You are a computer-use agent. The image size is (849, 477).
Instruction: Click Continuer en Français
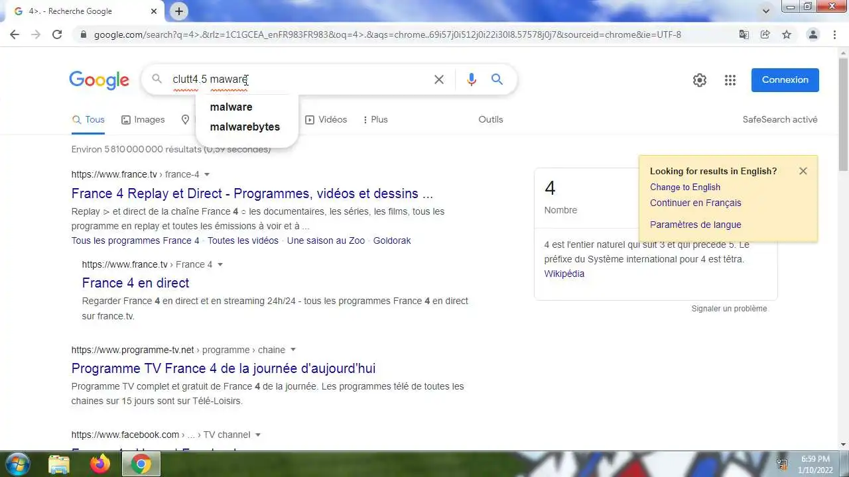click(x=696, y=203)
